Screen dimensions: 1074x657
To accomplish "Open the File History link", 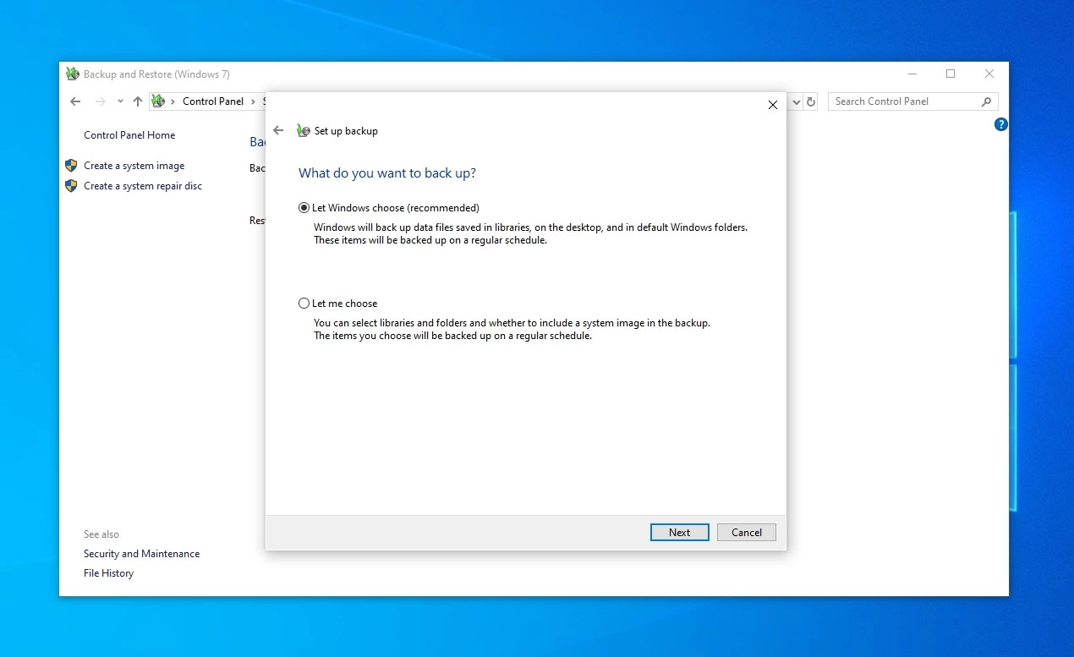I will point(108,573).
